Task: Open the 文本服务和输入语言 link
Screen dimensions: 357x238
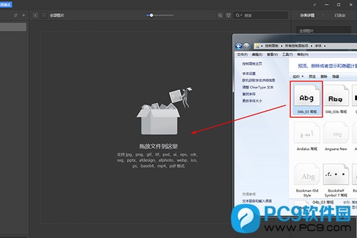Action: [257, 201]
